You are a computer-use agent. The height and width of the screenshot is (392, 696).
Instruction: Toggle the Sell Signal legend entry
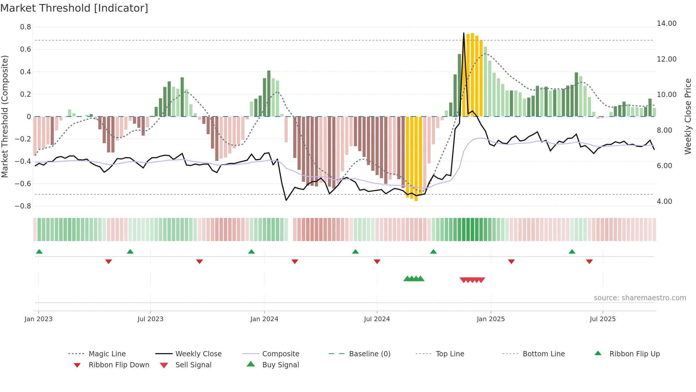pyautogui.click(x=185, y=365)
